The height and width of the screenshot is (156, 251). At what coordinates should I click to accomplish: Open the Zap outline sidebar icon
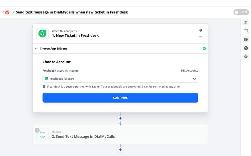click(x=246, y=22)
